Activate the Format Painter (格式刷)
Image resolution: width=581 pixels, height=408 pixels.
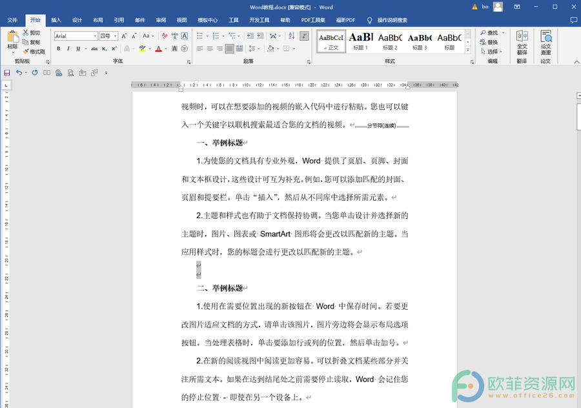tap(34, 52)
